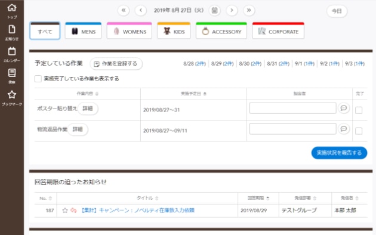Enable 実施完了している作業も表示する checkbox
Viewport: 376px width, 235px height.
38,79
